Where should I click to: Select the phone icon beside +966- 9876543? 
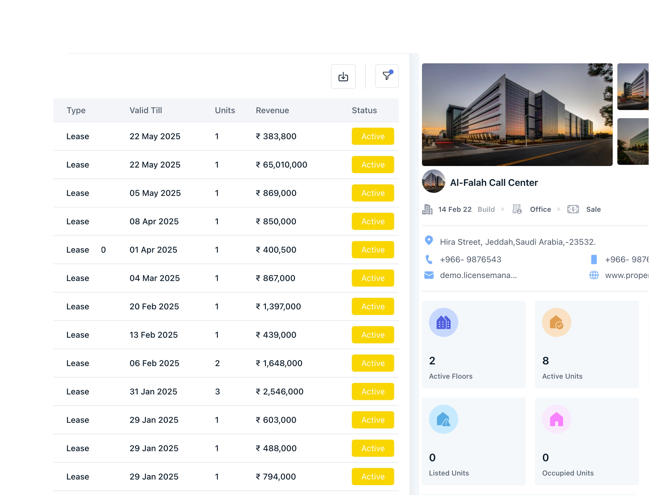(x=429, y=259)
